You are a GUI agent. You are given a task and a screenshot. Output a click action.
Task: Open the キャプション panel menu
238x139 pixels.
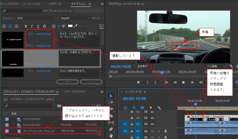pos(90,4)
